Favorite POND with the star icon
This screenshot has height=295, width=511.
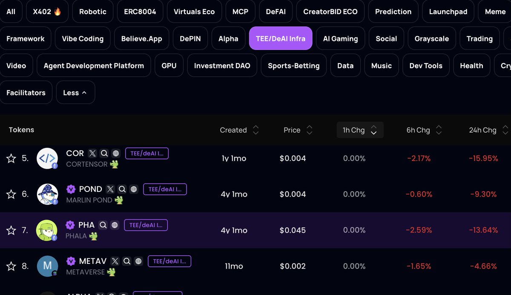click(11, 194)
